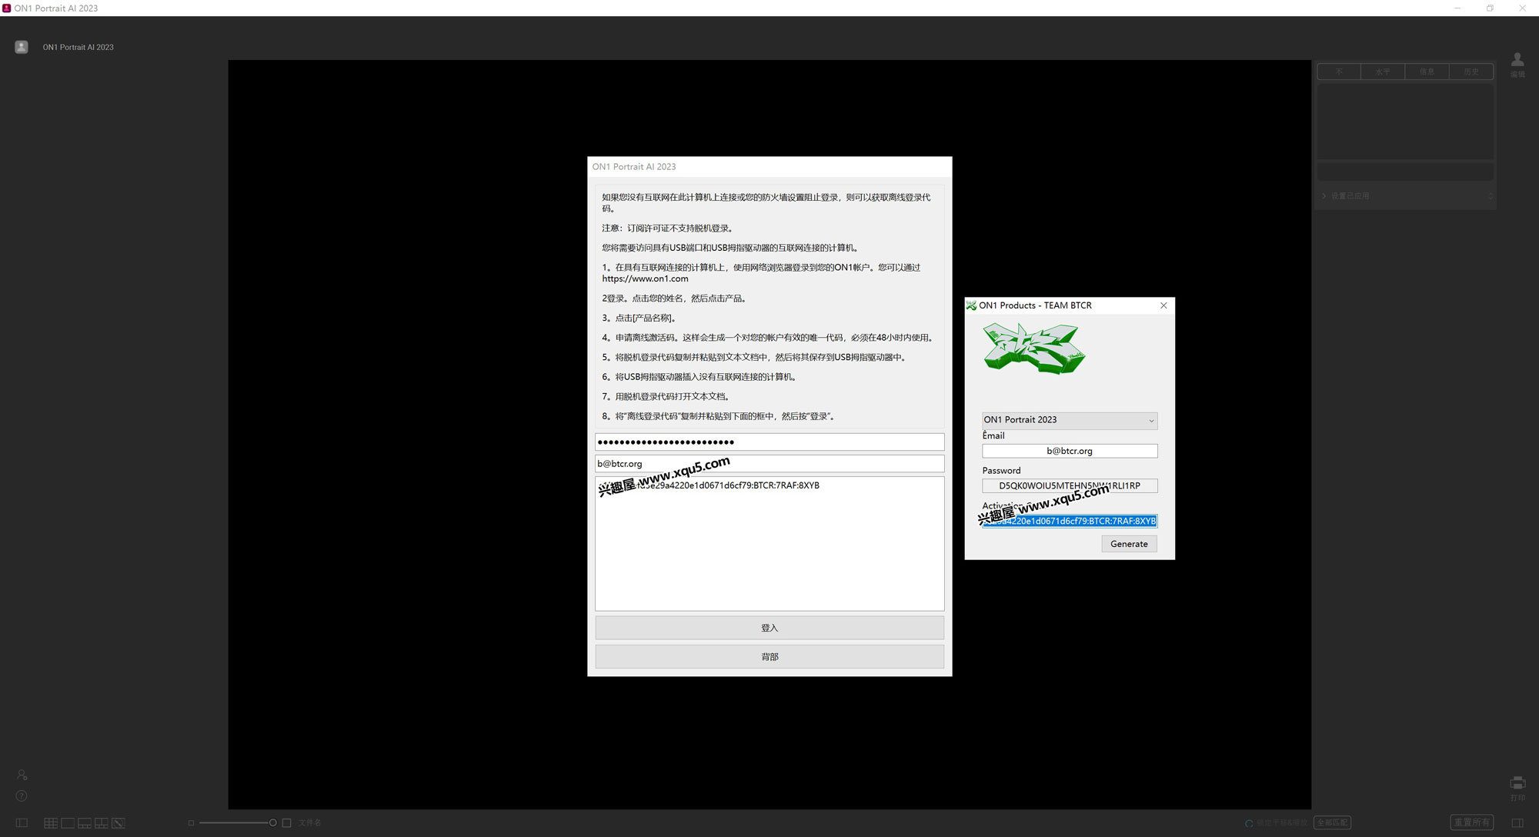Switch to grid view icon
This screenshot has height=837, width=1539.
51,823
